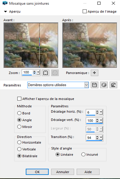Click the fit image to window zoom icon
The height and width of the screenshot is (179, 120).
point(46,73)
